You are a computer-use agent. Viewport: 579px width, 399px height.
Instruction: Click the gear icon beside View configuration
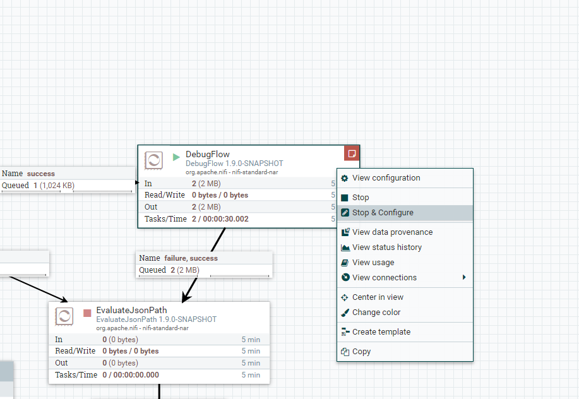[345, 178]
